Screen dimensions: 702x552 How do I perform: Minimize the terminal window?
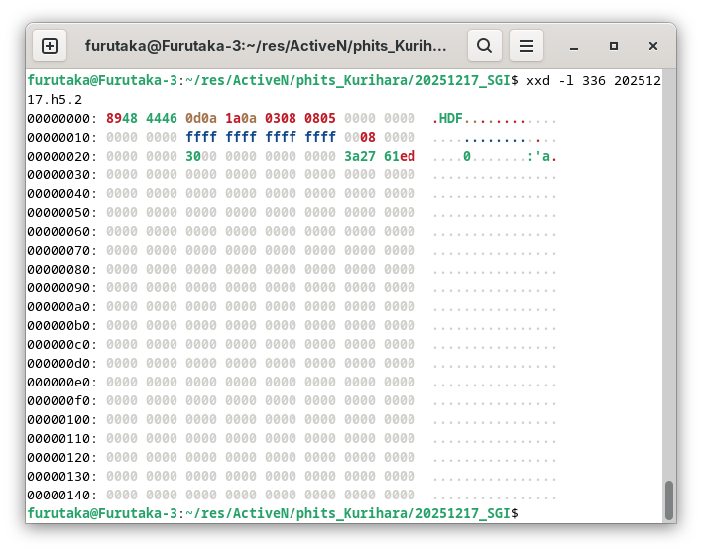pos(574,46)
